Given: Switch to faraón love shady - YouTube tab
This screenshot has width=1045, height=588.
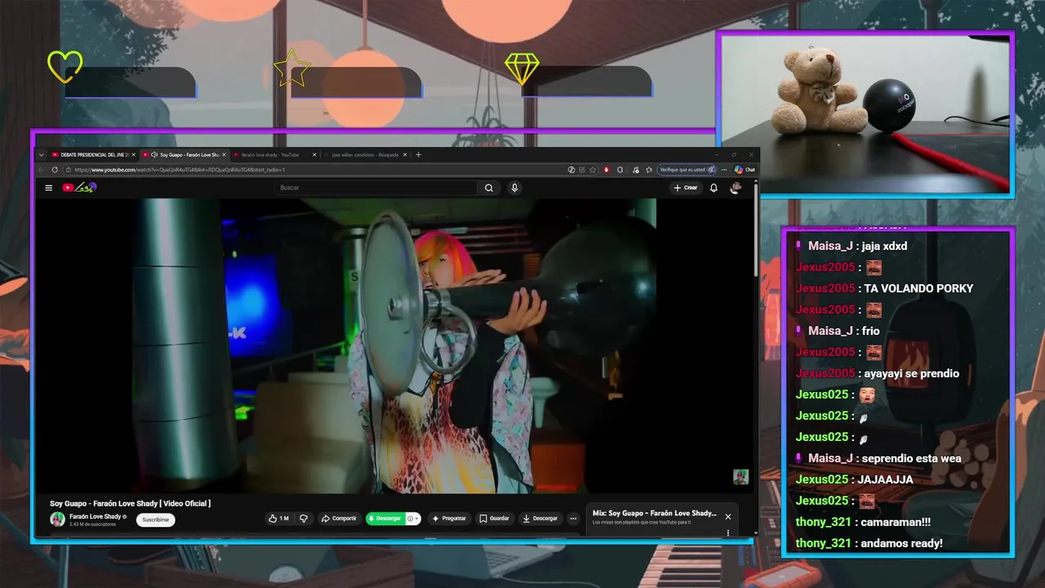Looking at the screenshot, I should pos(273,154).
